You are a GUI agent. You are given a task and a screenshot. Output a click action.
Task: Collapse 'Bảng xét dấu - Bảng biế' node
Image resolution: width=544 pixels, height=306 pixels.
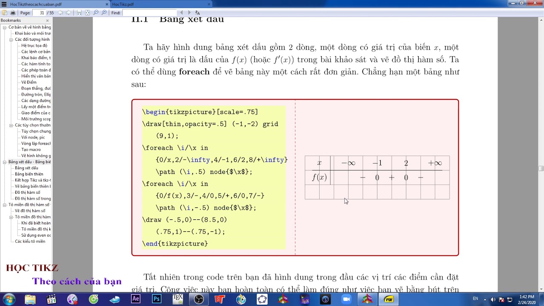(x=5, y=162)
